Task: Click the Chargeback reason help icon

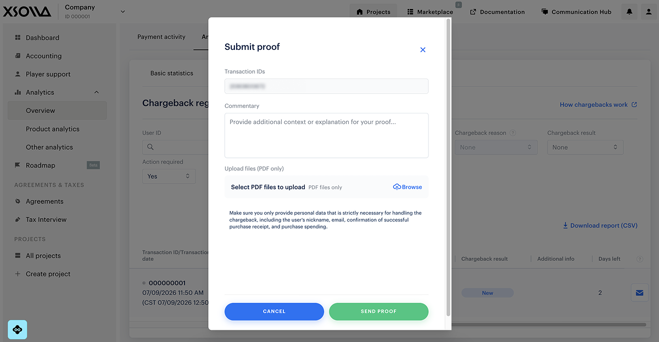Action: pos(512,133)
